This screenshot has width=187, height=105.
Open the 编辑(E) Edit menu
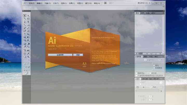pyautogui.click(x=39, y=3)
